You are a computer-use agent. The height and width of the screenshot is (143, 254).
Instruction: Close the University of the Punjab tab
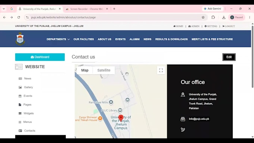(60, 9)
